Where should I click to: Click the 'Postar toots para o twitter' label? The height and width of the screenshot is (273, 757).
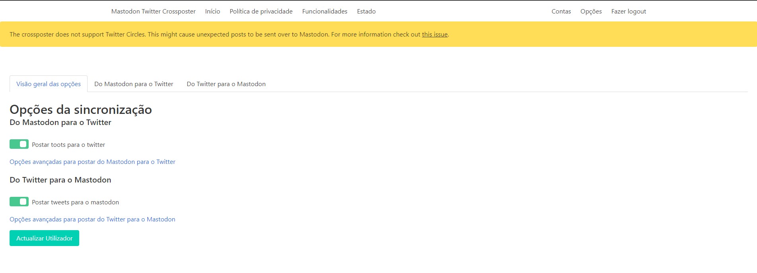click(x=68, y=145)
